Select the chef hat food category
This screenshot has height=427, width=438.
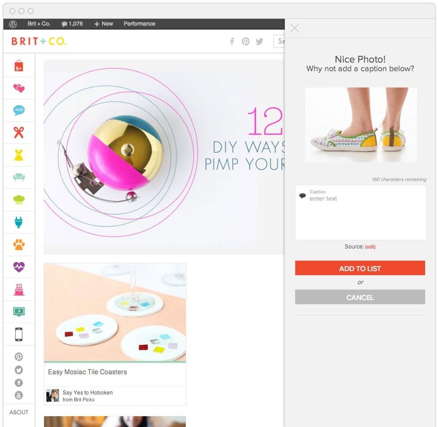(x=19, y=200)
